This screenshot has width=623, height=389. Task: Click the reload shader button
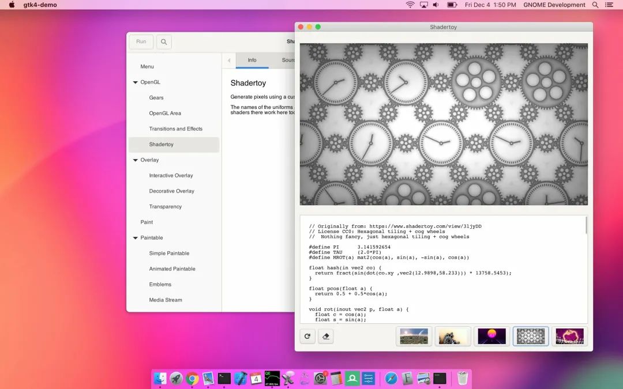pos(307,337)
